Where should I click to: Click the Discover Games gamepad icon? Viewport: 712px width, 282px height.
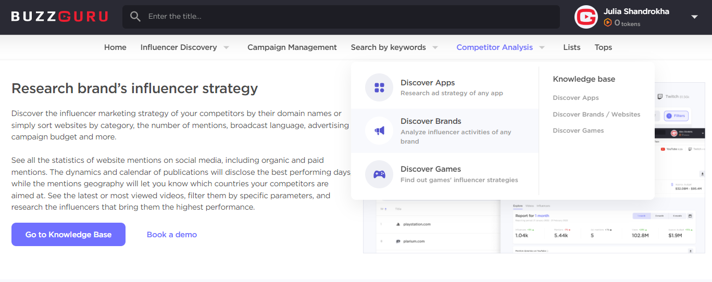pos(379,174)
